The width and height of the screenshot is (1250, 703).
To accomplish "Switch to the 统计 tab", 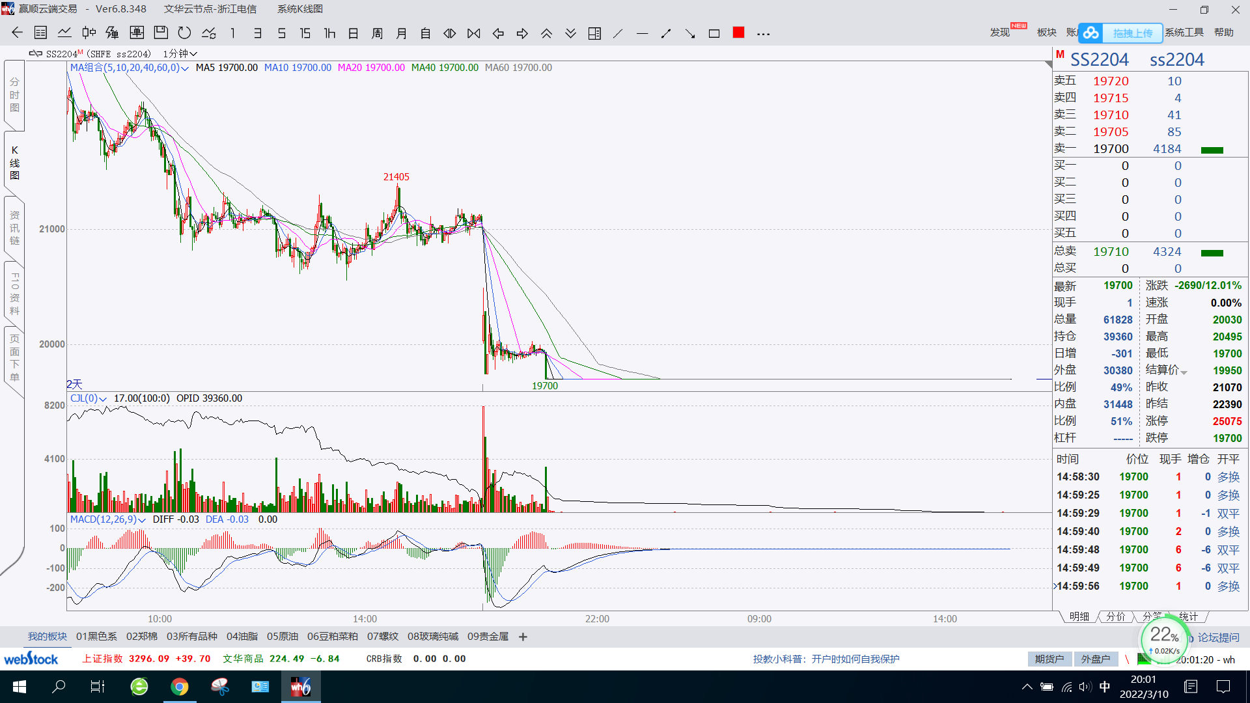I will click(x=1188, y=616).
